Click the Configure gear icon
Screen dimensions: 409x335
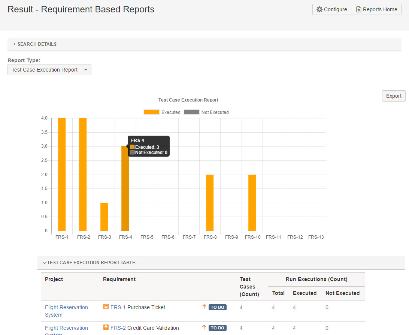[x=319, y=9]
